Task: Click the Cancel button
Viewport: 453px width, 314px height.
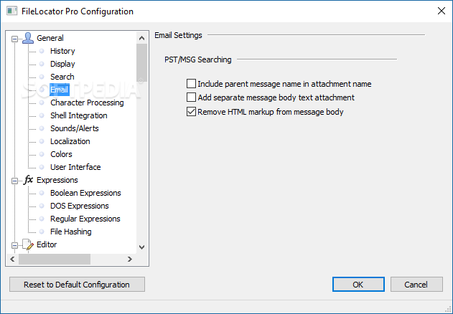Action: 416,285
